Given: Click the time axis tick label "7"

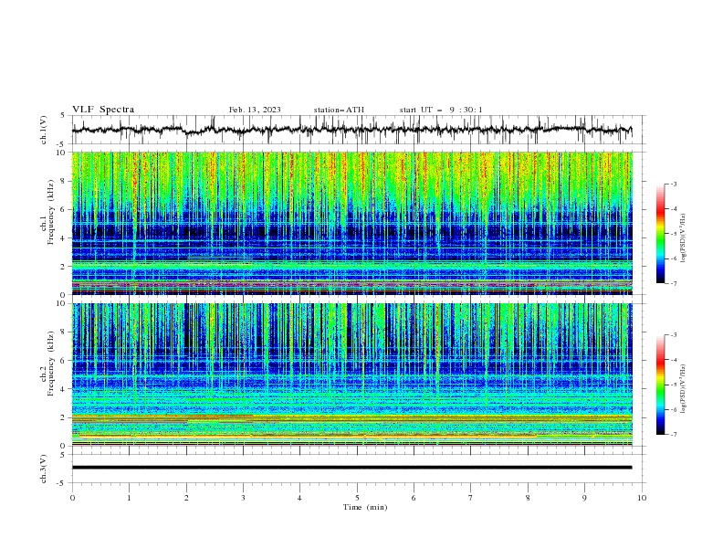Looking at the screenshot, I should (471, 498).
